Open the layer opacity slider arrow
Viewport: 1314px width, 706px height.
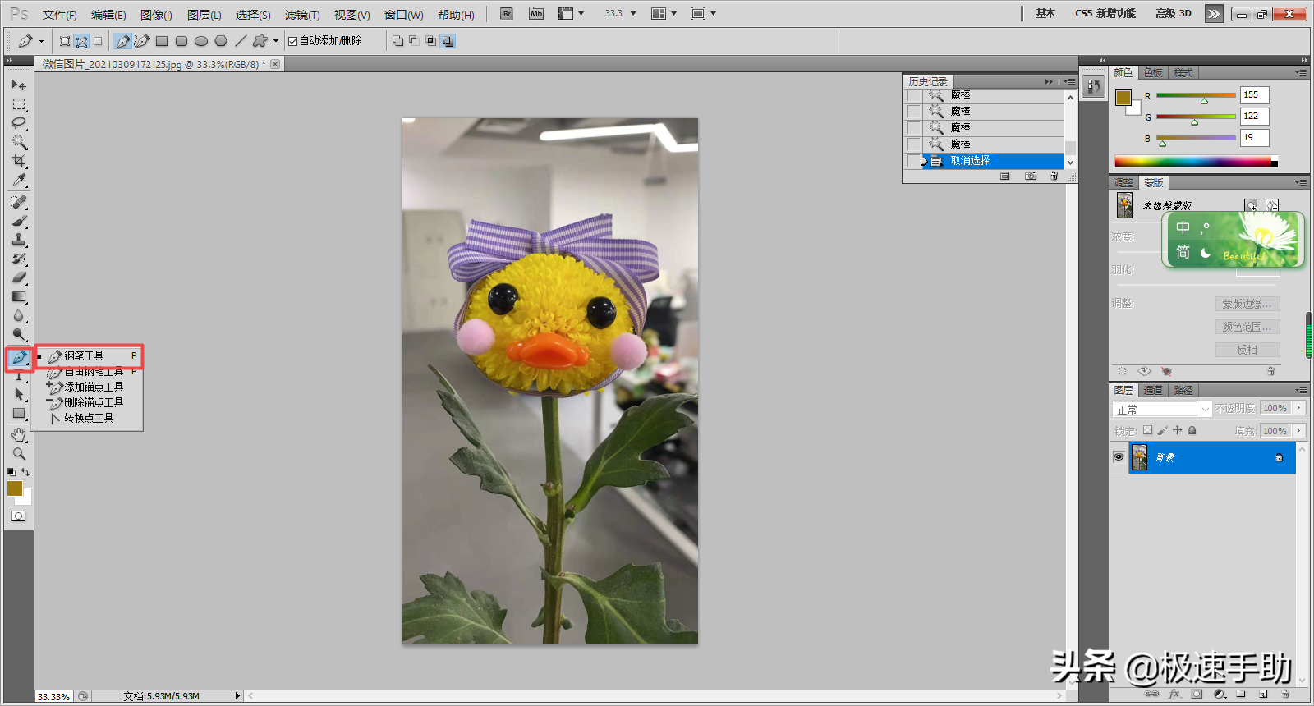pyautogui.click(x=1298, y=408)
